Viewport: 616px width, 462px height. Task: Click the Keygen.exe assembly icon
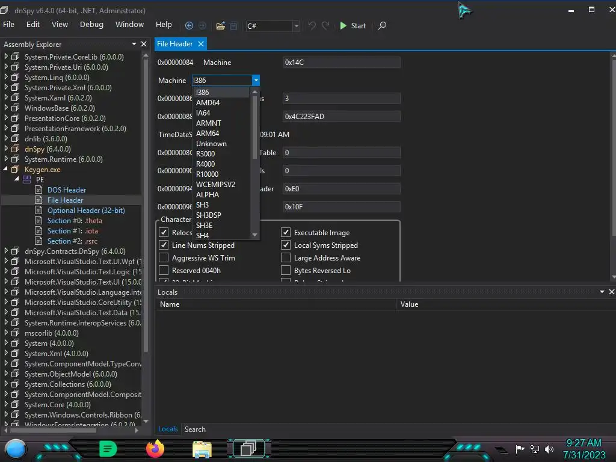pyautogui.click(x=15, y=169)
